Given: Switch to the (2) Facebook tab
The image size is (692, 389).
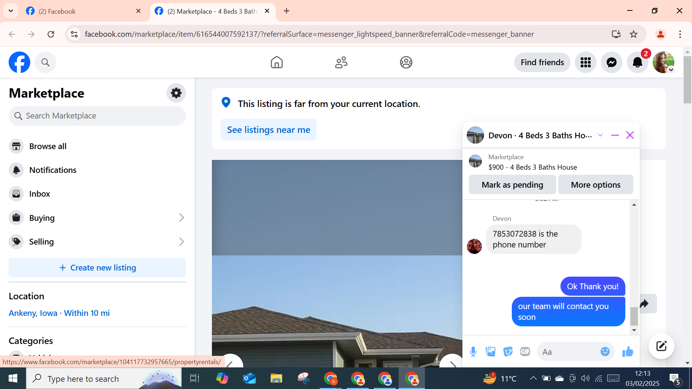Looking at the screenshot, I should 84,11.
